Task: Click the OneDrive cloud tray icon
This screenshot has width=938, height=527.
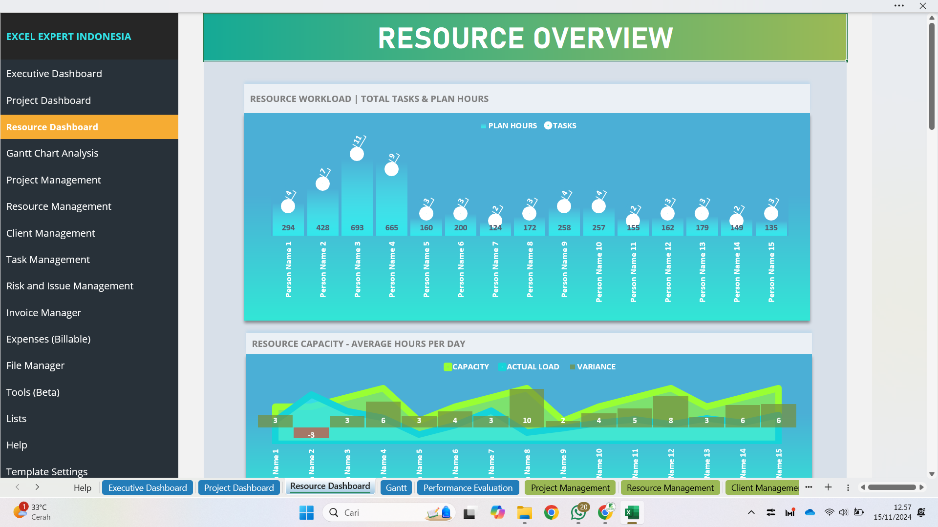Action: click(x=810, y=512)
